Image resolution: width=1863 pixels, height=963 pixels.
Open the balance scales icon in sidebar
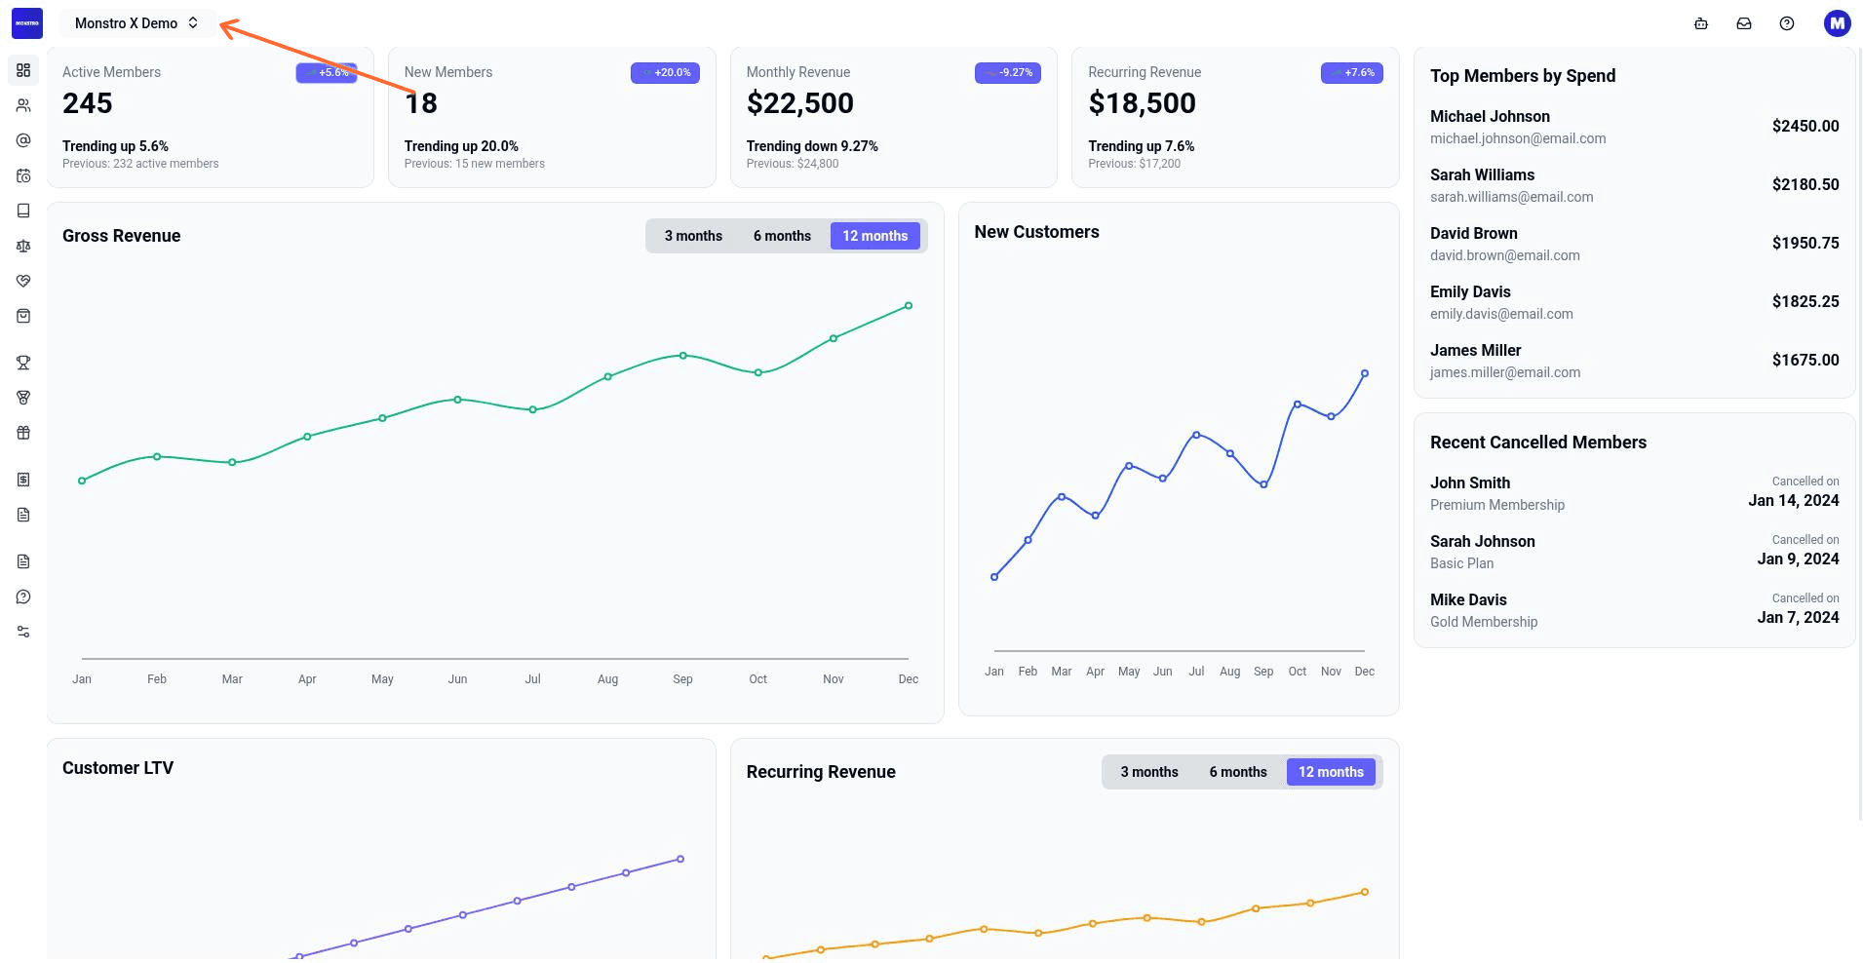(23, 246)
